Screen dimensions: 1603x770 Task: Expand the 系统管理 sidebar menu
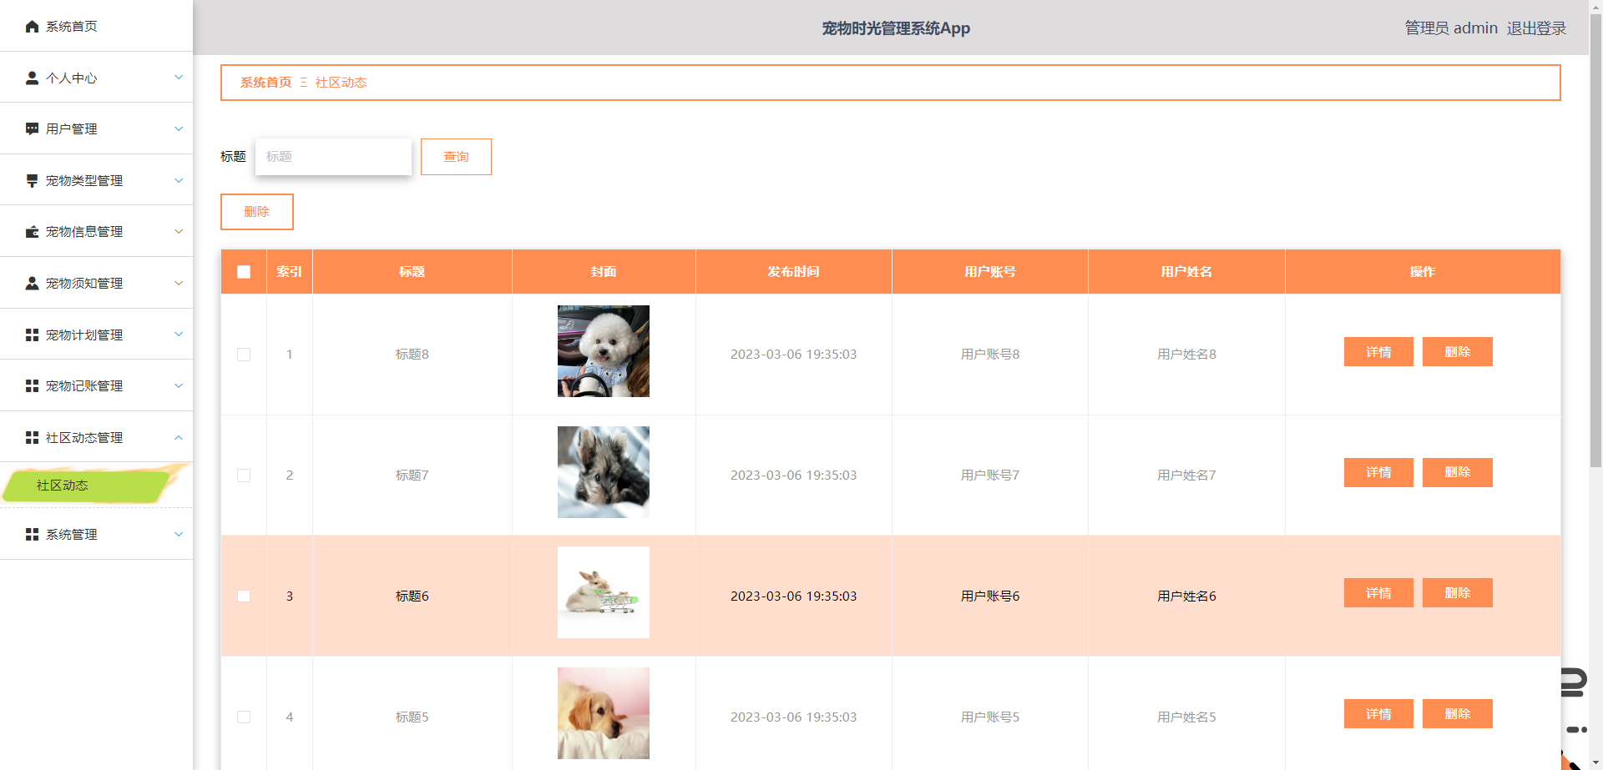tap(96, 534)
